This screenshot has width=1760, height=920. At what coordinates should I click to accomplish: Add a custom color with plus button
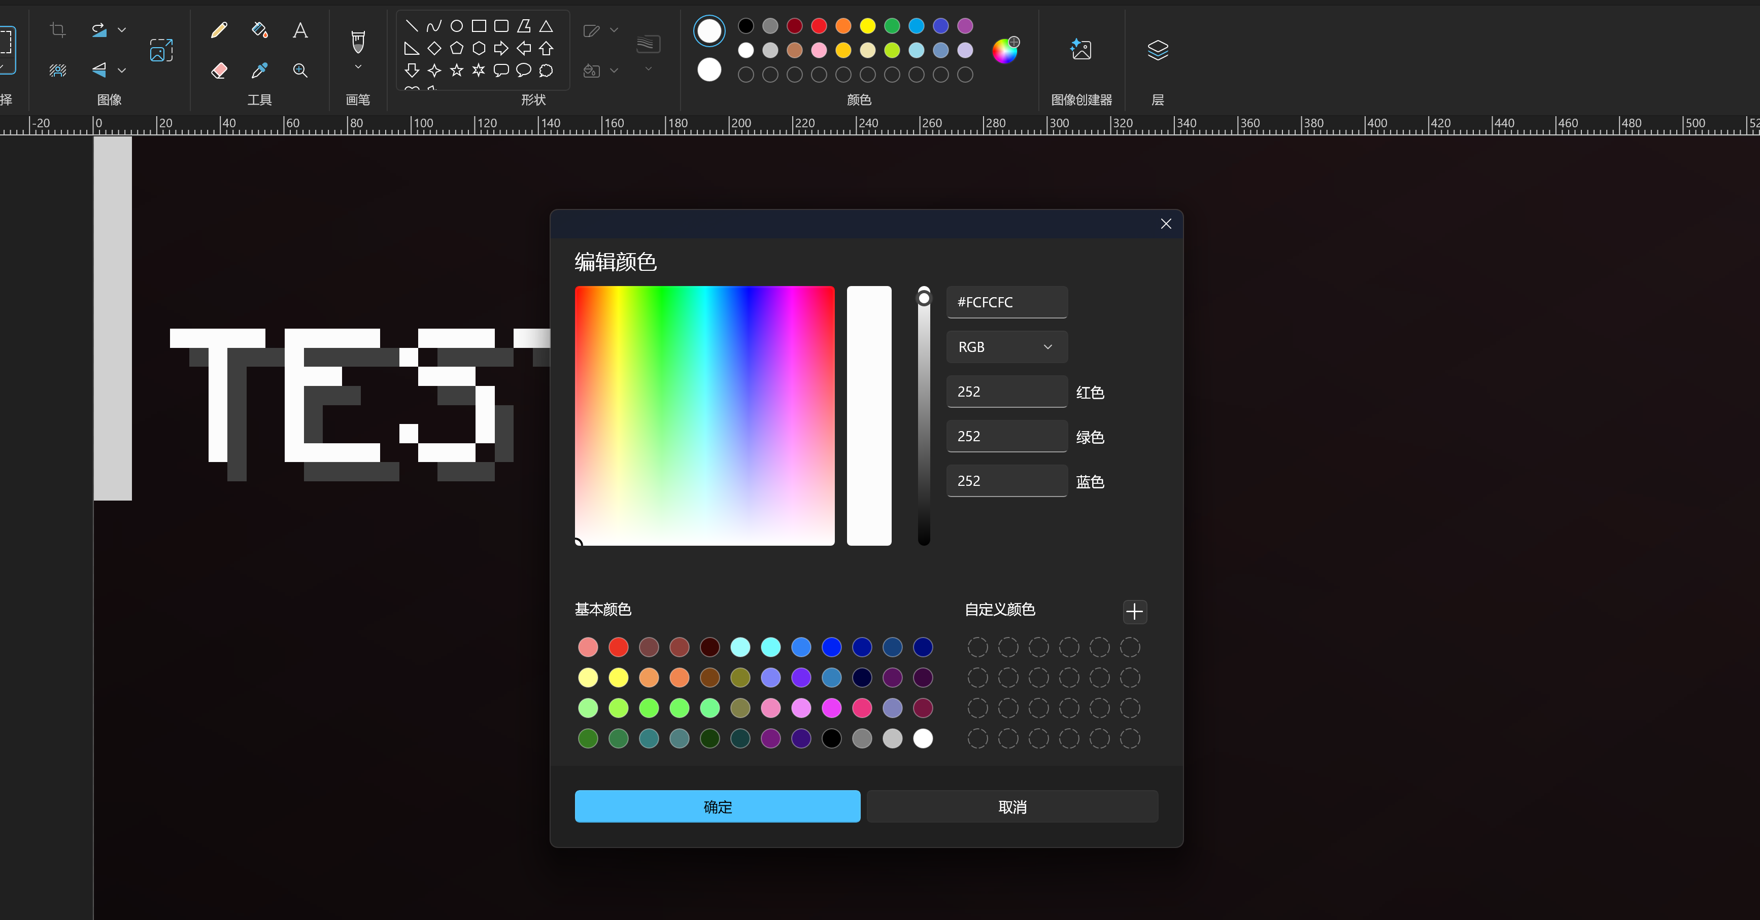click(1134, 611)
